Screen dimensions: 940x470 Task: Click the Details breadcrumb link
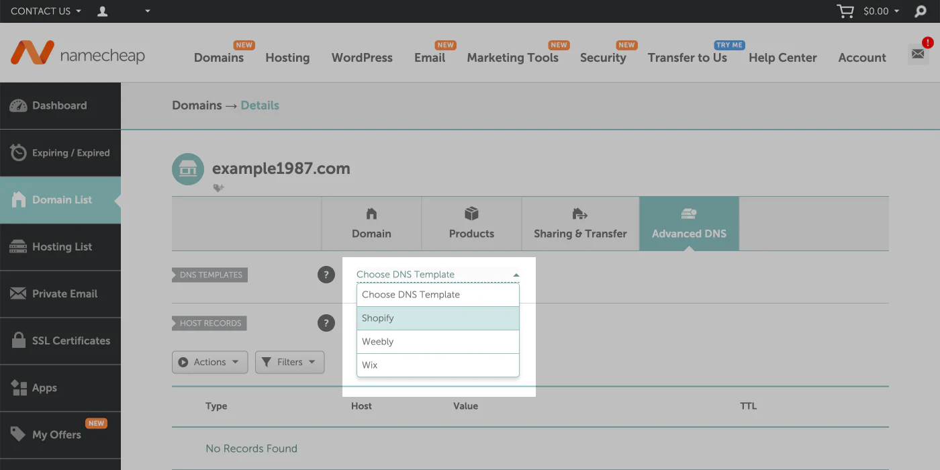260,105
